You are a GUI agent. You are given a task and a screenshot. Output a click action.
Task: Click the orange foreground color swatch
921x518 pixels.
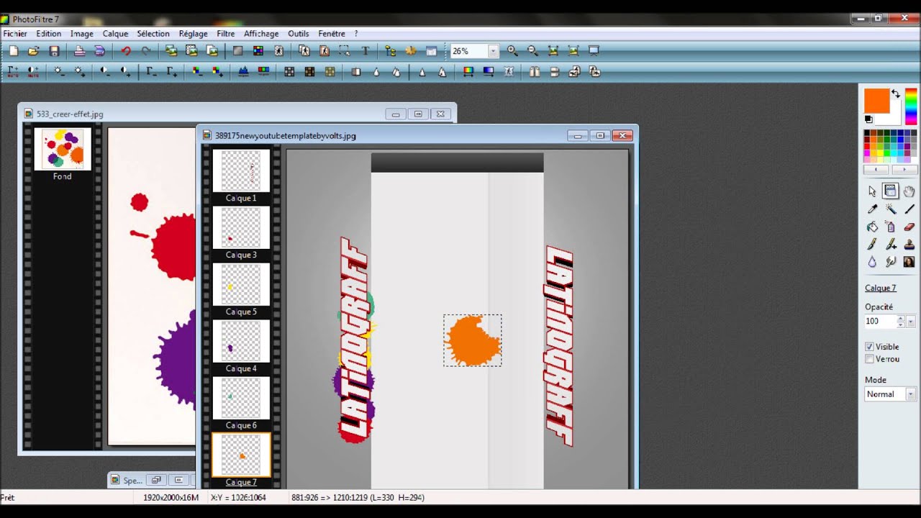[877, 101]
